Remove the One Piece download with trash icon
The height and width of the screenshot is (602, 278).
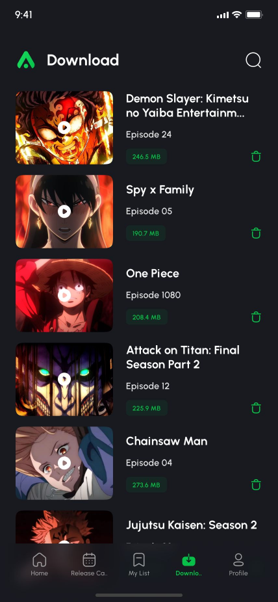click(256, 317)
